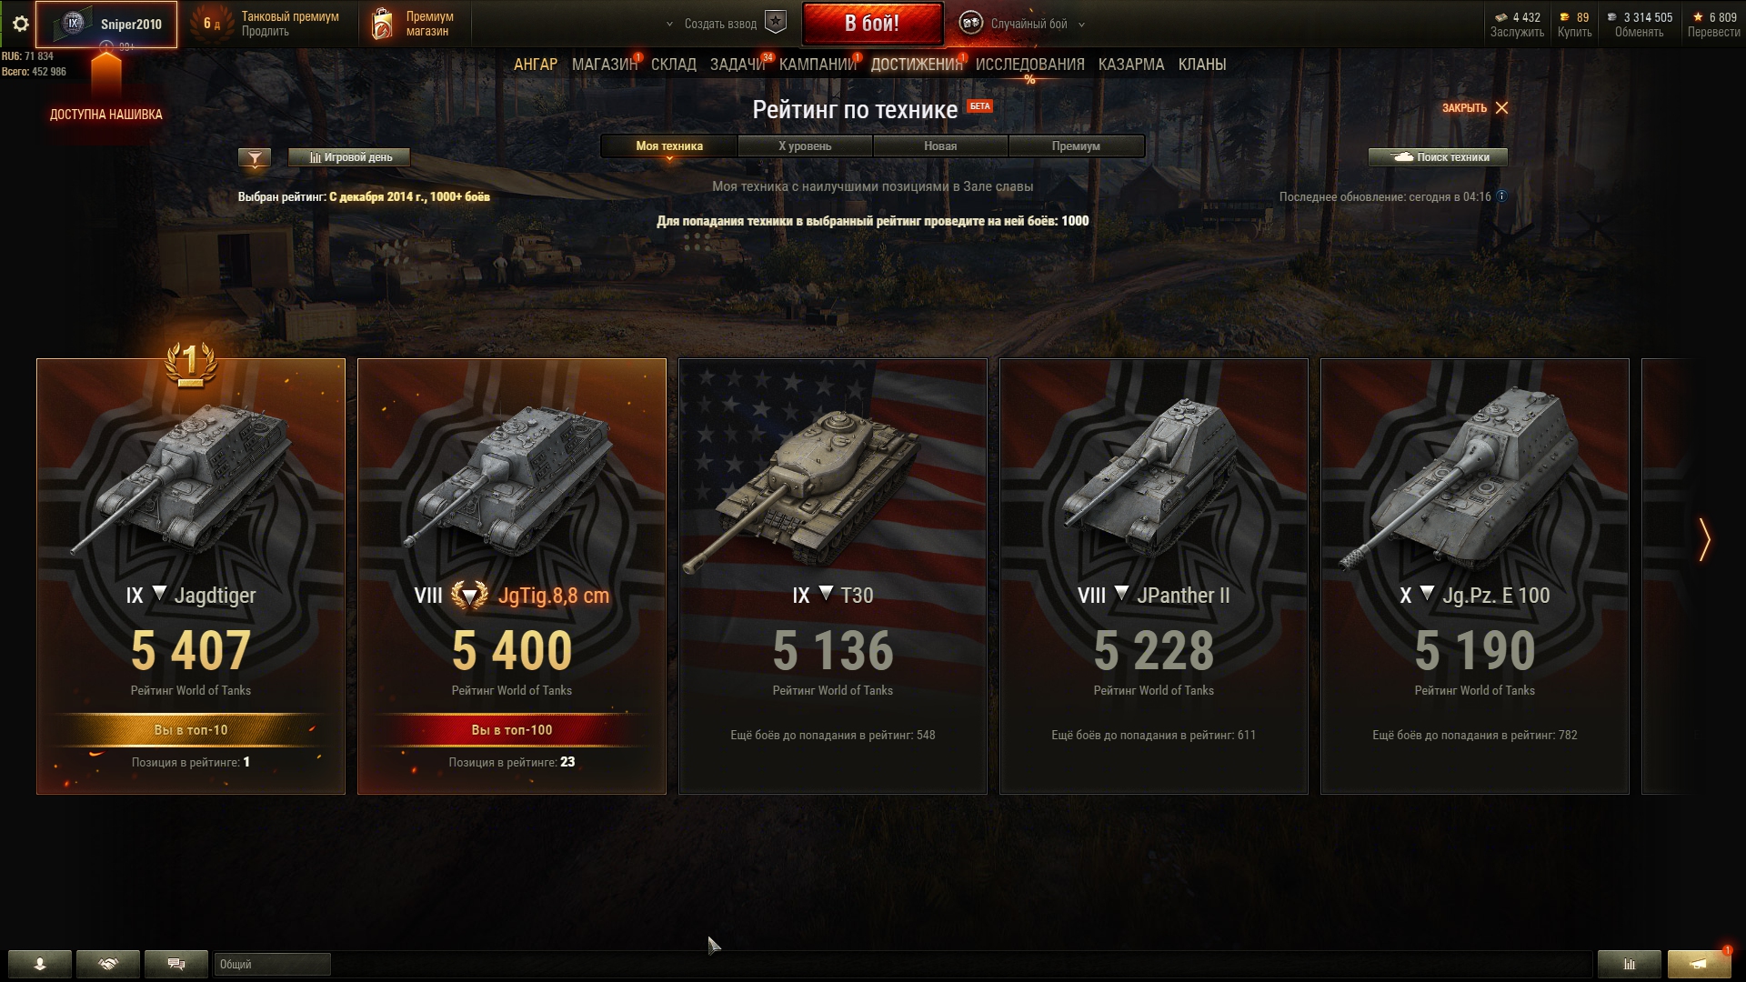The width and height of the screenshot is (1746, 982).
Task: Open session statistics bar chart icon
Action: click(x=1630, y=964)
